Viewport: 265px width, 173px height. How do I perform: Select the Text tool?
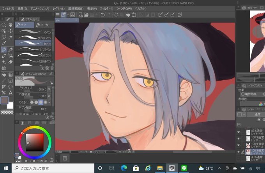point(11,93)
